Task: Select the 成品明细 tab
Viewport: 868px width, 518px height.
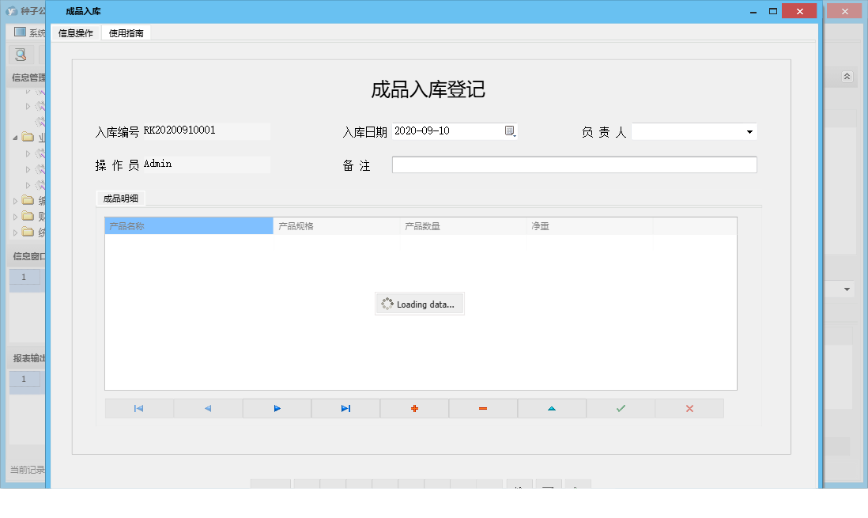Action: [x=119, y=199]
